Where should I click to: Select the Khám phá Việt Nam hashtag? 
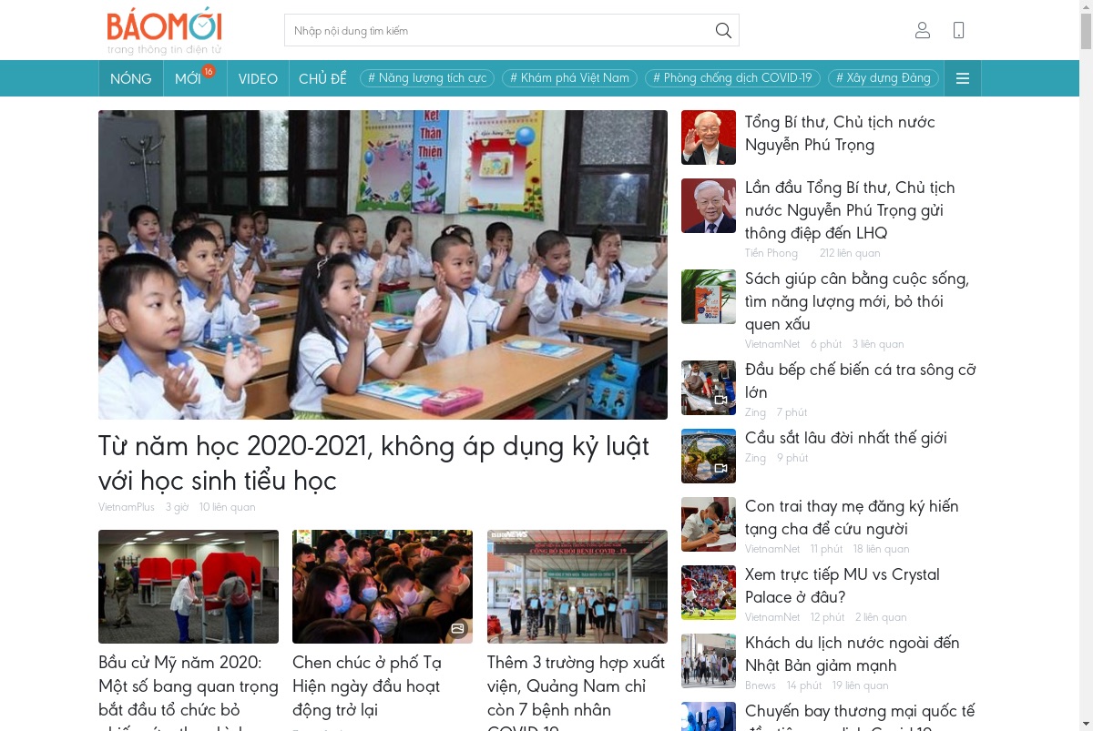[x=569, y=78]
